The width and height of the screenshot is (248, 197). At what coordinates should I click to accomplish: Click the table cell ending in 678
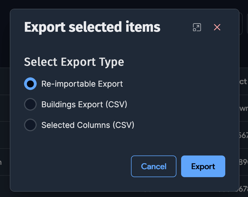(x=244, y=189)
